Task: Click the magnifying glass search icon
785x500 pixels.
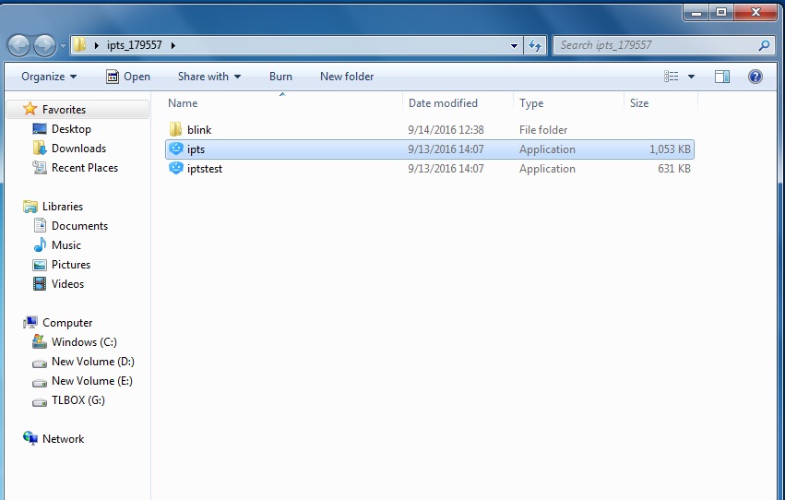Action: coord(764,45)
